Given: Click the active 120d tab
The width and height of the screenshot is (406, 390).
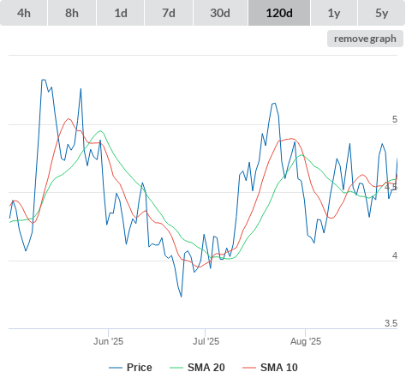Looking at the screenshot, I should pos(279,13).
